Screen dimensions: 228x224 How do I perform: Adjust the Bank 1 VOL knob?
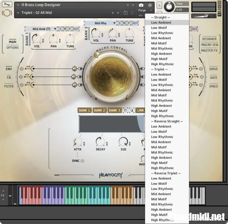tap(37, 39)
